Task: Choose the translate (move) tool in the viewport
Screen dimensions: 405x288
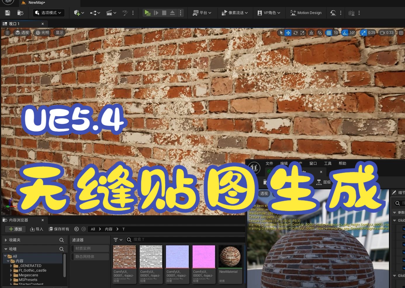Action: click(288, 33)
